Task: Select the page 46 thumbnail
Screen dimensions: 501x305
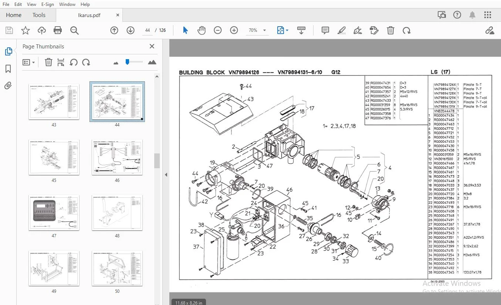Action: 117,157
